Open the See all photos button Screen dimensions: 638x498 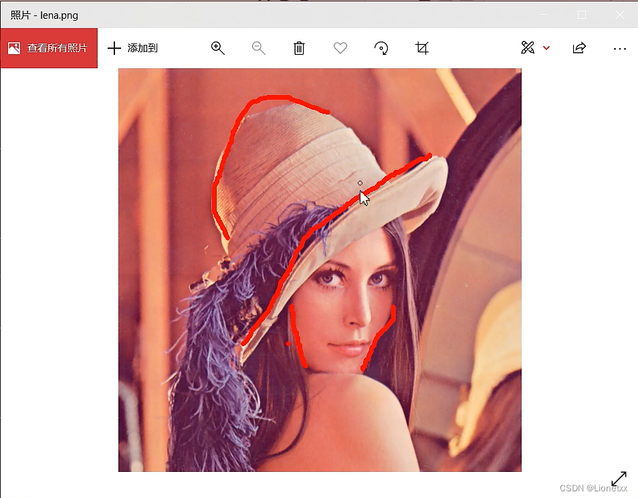point(49,48)
